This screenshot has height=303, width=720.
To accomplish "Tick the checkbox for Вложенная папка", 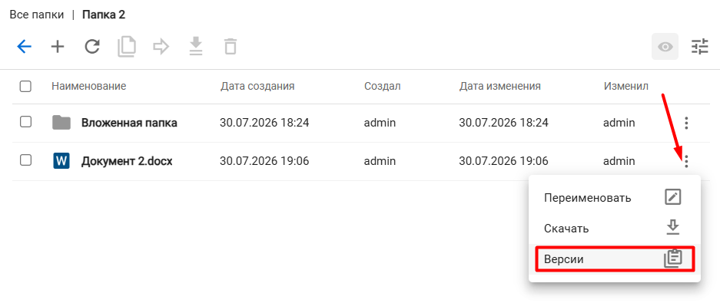I will 25,122.
